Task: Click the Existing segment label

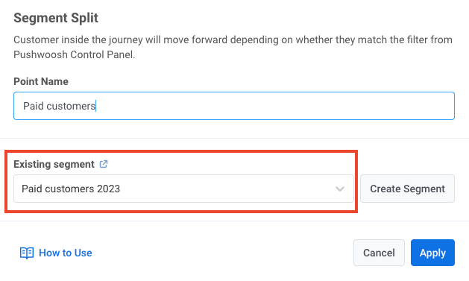Action: pos(54,164)
